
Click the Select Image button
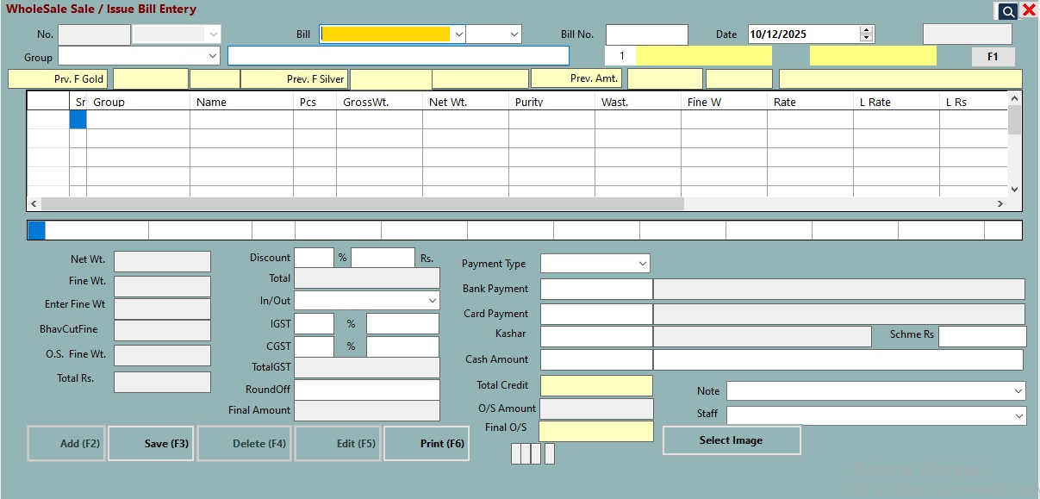(x=731, y=440)
